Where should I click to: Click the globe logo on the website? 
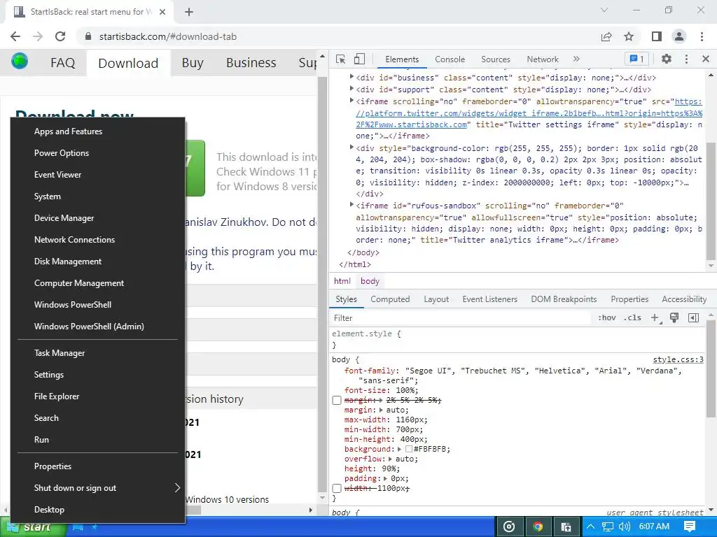(x=20, y=61)
